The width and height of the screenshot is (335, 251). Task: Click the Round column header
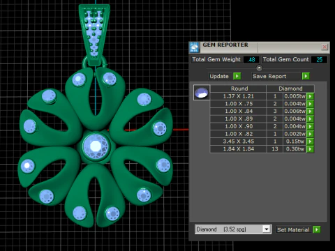(x=239, y=89)
